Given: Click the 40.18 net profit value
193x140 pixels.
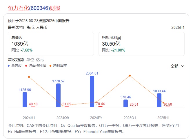Looking at the screenshot, I should coord(33,104).
